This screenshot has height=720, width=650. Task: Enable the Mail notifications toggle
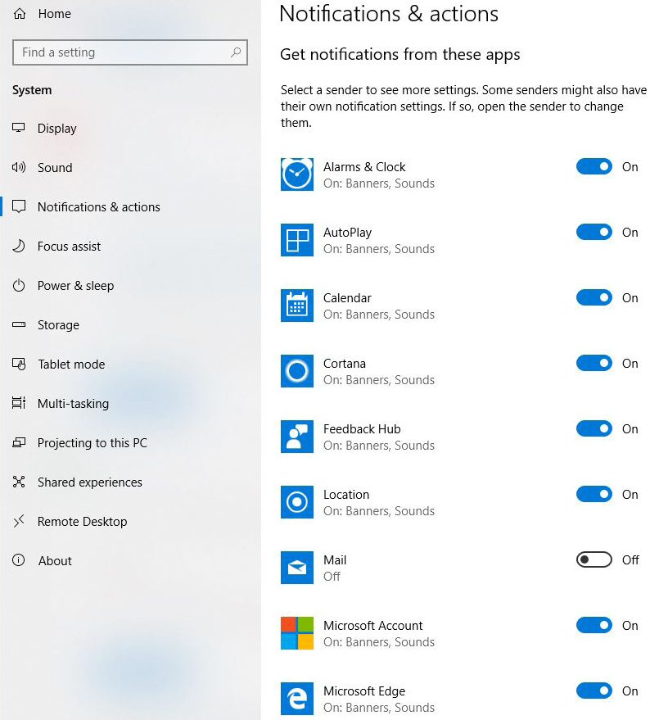(x=594, y=559)
